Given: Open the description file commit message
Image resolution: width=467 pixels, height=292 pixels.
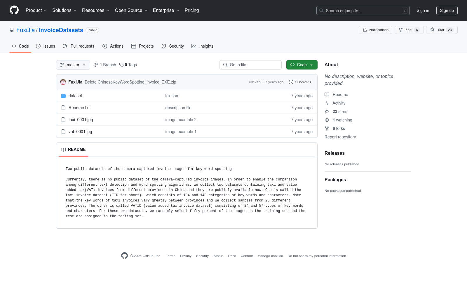Looking at the screenshot, I should [x=178, y=108].
